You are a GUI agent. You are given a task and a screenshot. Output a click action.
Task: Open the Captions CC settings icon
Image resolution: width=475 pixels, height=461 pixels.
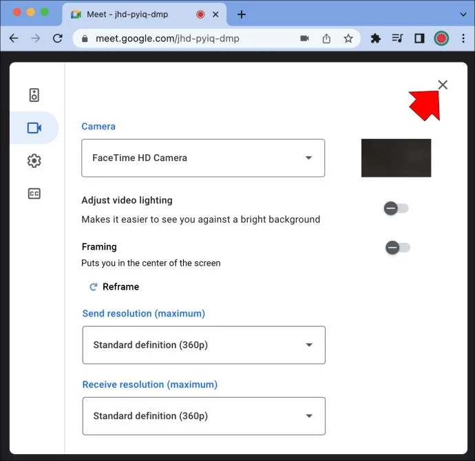click(x=34, y=194)
